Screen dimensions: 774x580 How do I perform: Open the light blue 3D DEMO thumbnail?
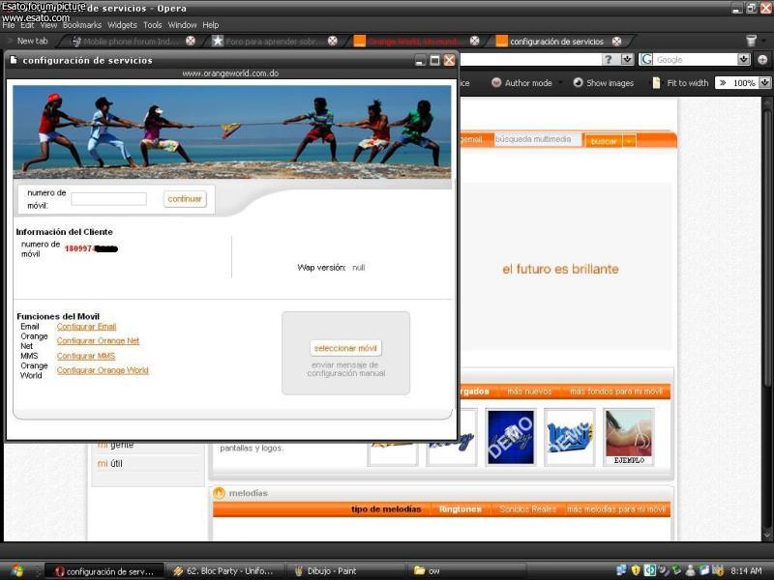(x=570, y=437)
